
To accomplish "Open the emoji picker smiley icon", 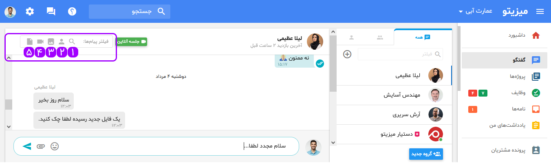I will 55,146.
